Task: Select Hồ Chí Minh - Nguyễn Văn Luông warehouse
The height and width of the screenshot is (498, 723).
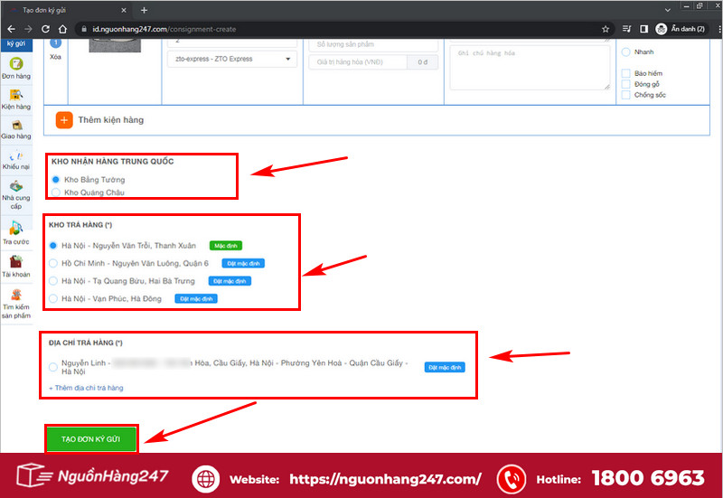Action: tap(53, 263)
